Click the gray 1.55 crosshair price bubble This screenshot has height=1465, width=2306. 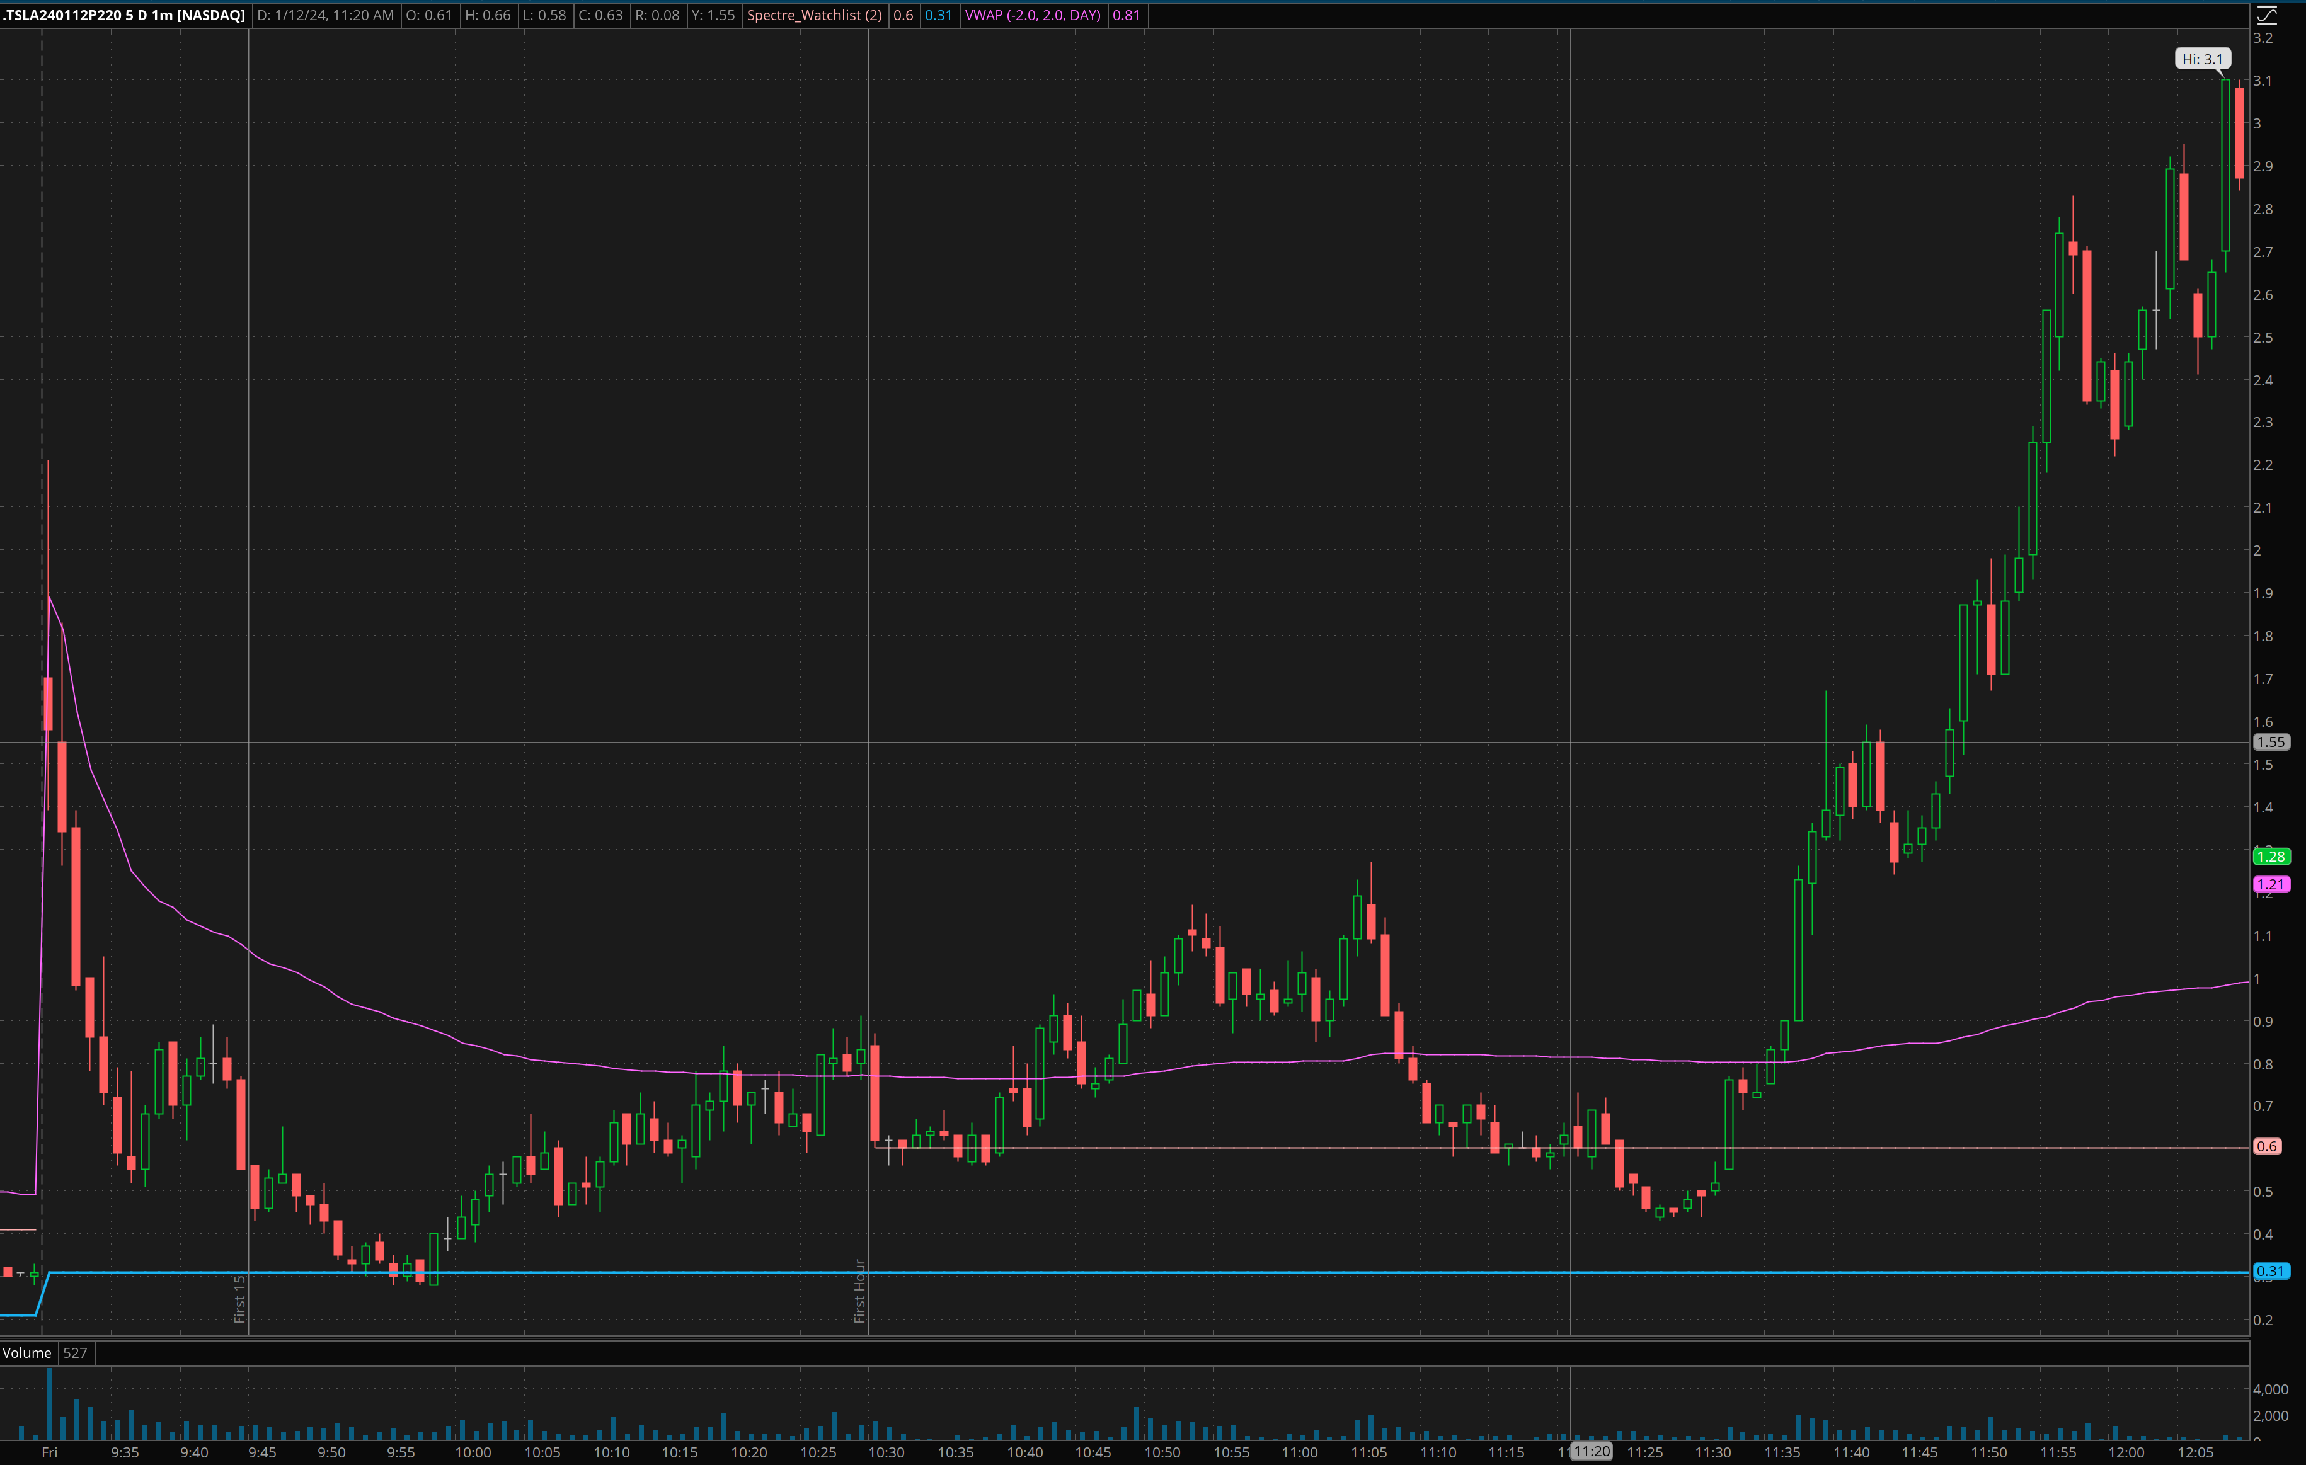pyautogui.click(x=2271, y=742)
